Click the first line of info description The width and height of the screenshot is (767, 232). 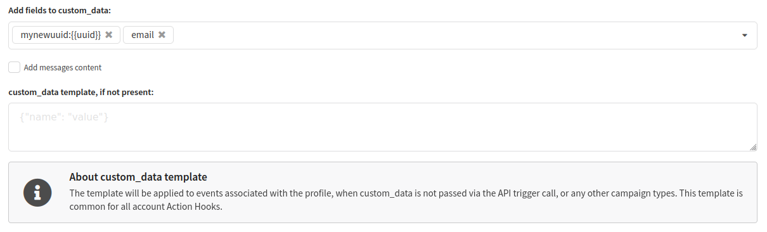coord(406,193)
